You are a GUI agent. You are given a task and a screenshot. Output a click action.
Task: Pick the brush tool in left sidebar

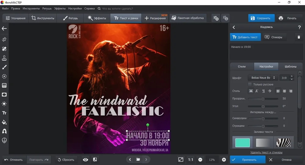coord(4,67)
